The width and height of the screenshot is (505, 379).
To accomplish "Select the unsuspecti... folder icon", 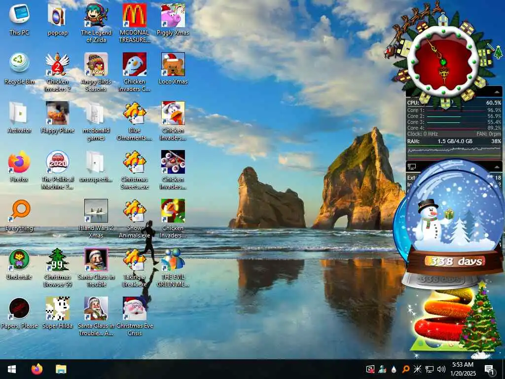I will 96,166.
